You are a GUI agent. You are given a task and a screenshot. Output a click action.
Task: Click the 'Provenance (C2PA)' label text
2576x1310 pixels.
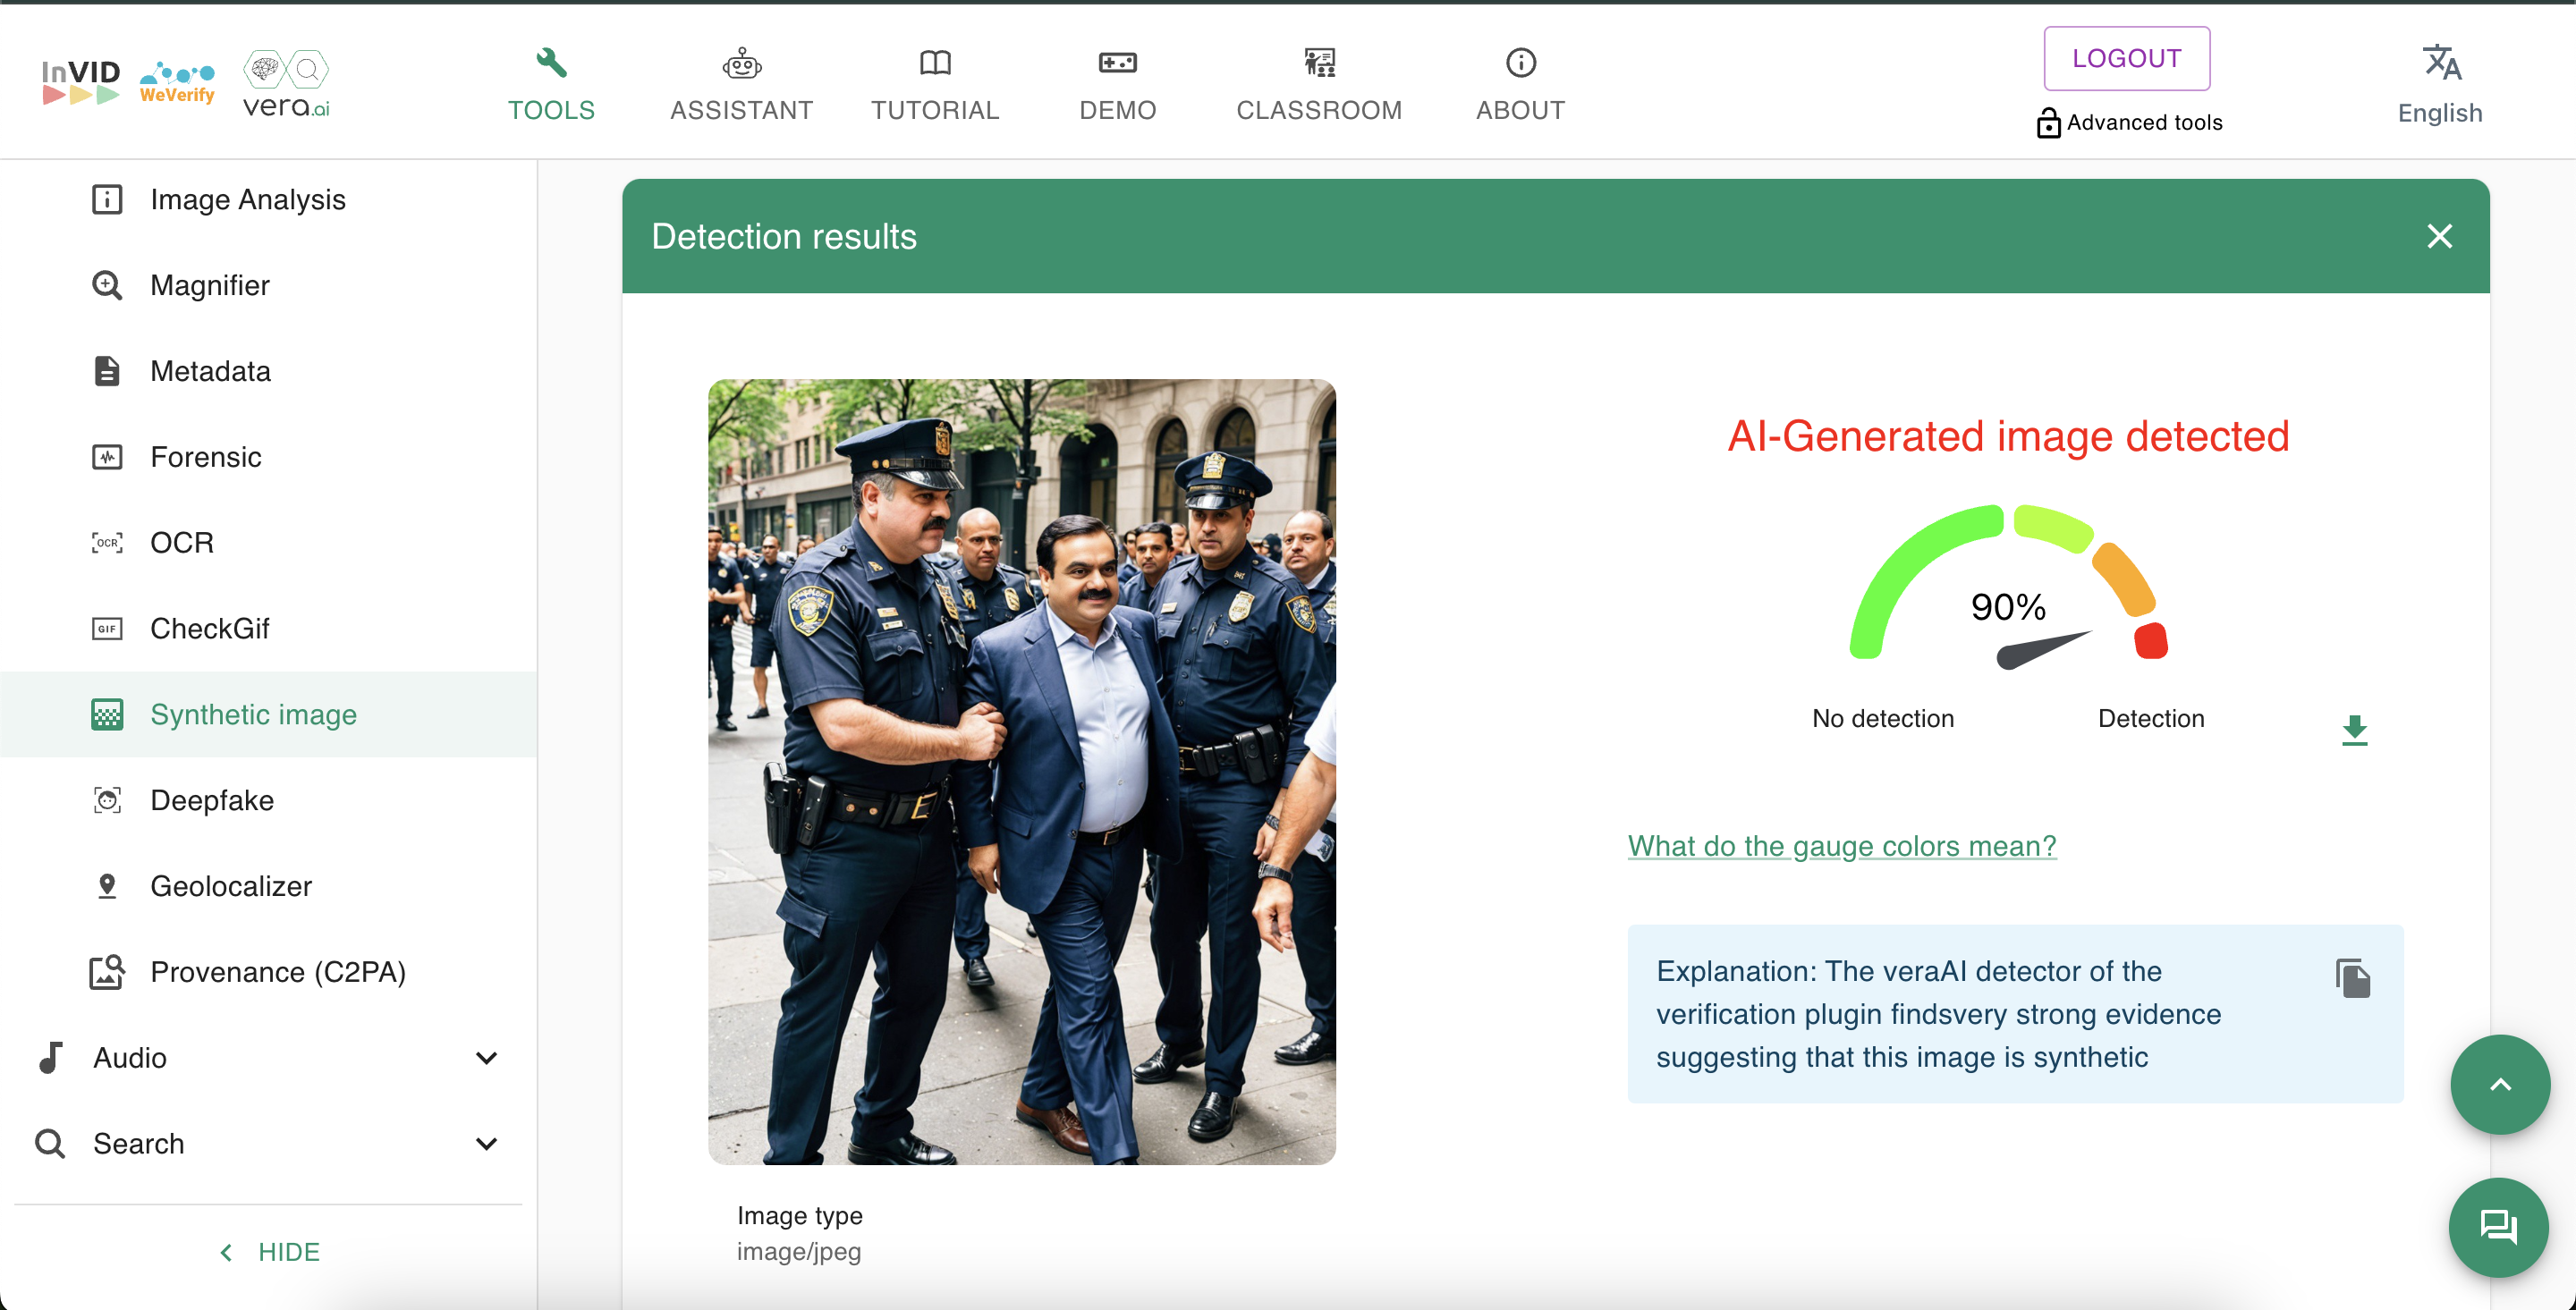pyautogui.click(x=278, y=972)
